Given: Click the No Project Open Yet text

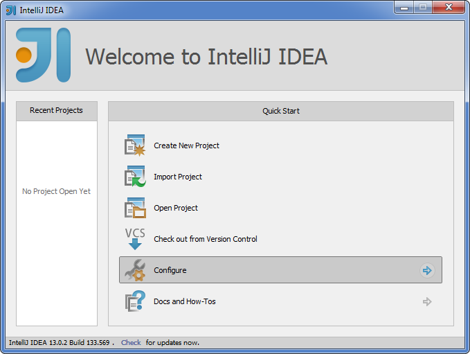Looking at the screenshot, I should 56,191.
